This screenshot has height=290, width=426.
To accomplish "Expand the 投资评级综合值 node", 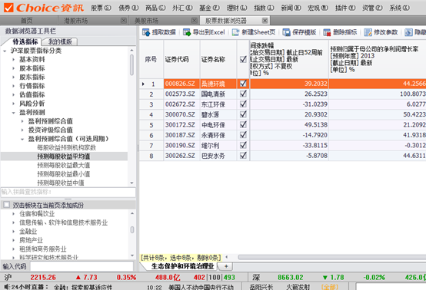I will tap(22, 130).
